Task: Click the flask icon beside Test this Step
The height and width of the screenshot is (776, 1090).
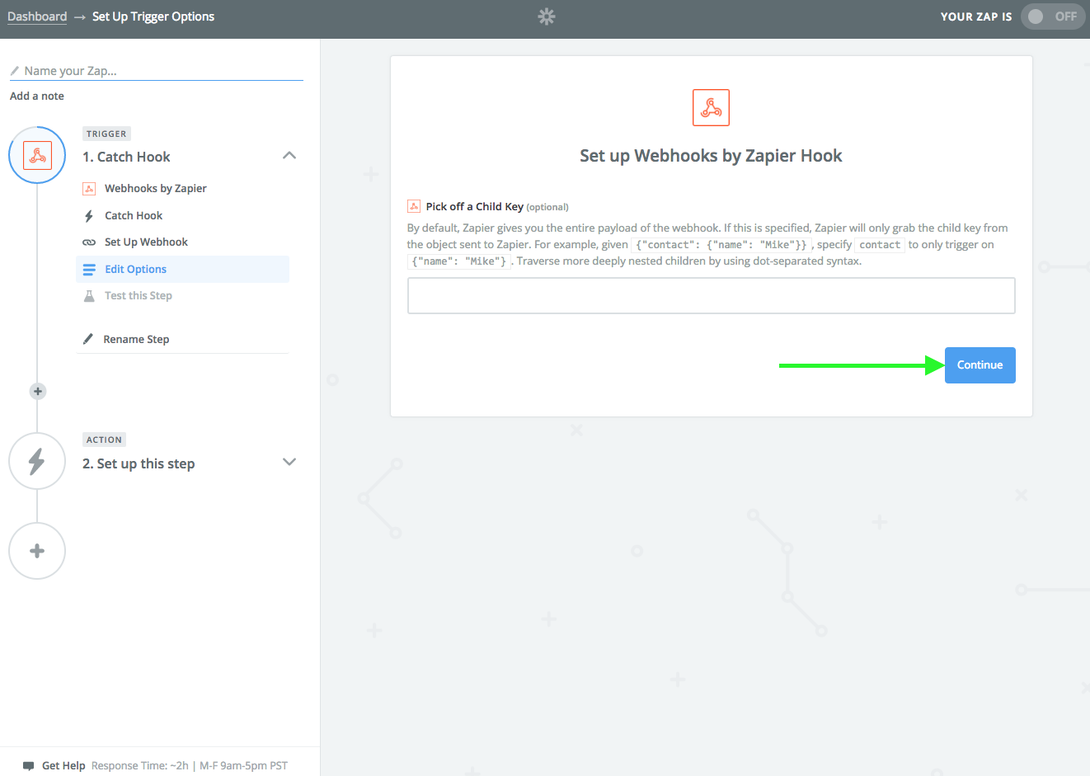Action: (89, 296)
